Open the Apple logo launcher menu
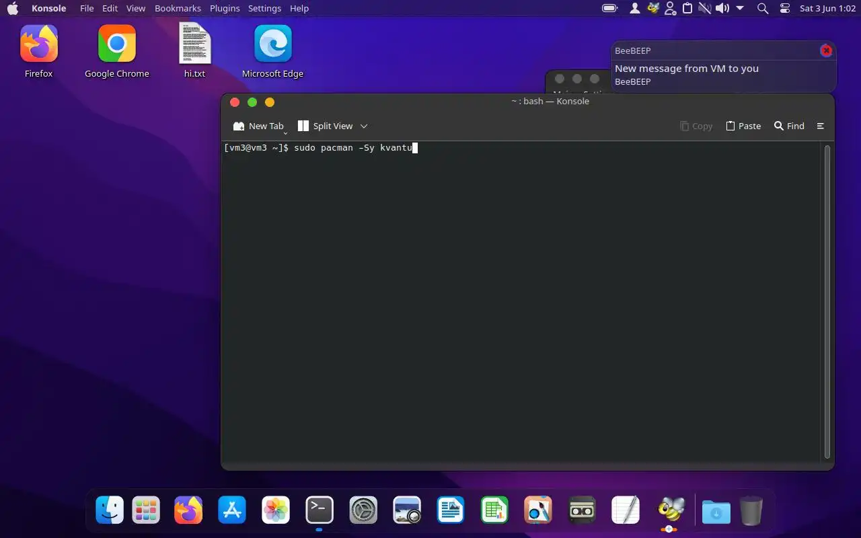 click(12, 8)
